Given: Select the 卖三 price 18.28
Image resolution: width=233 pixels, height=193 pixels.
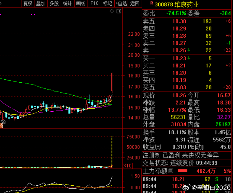Looking at the screenshot, I should 179,36.
